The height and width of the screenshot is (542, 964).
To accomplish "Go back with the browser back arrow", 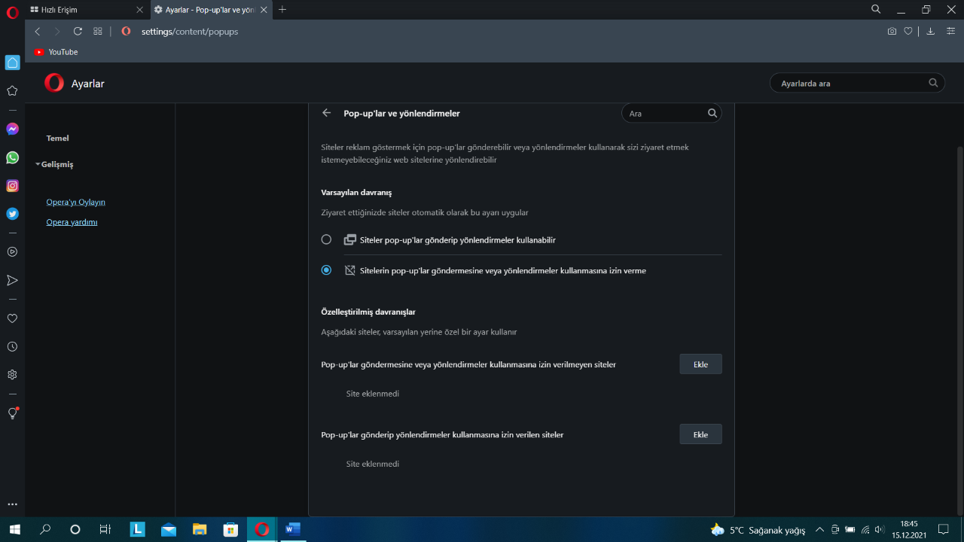I will pyautogui.click(x=38, y=31).
